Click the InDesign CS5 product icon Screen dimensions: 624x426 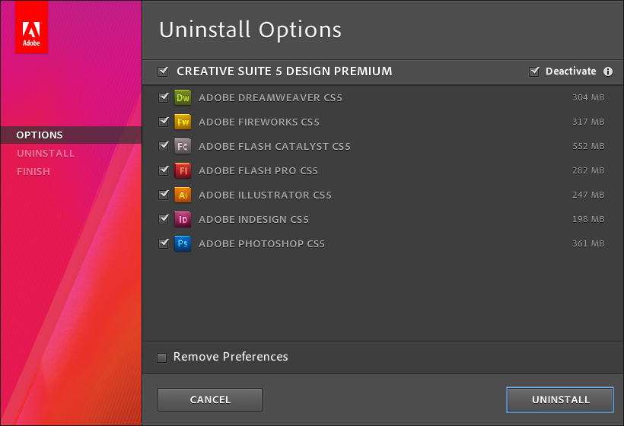click(x=183, y=219)
